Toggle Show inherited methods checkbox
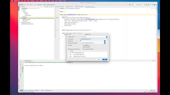This screenshot has width=170, height=95. tap(82, 49)
